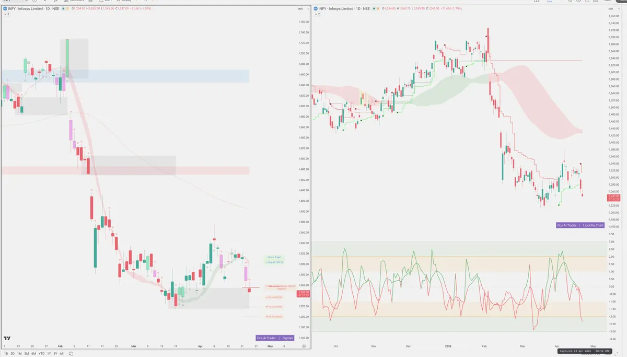Click the 2026 label on right time axis
Screen dimensions: 627x357
tap(447, 346)
